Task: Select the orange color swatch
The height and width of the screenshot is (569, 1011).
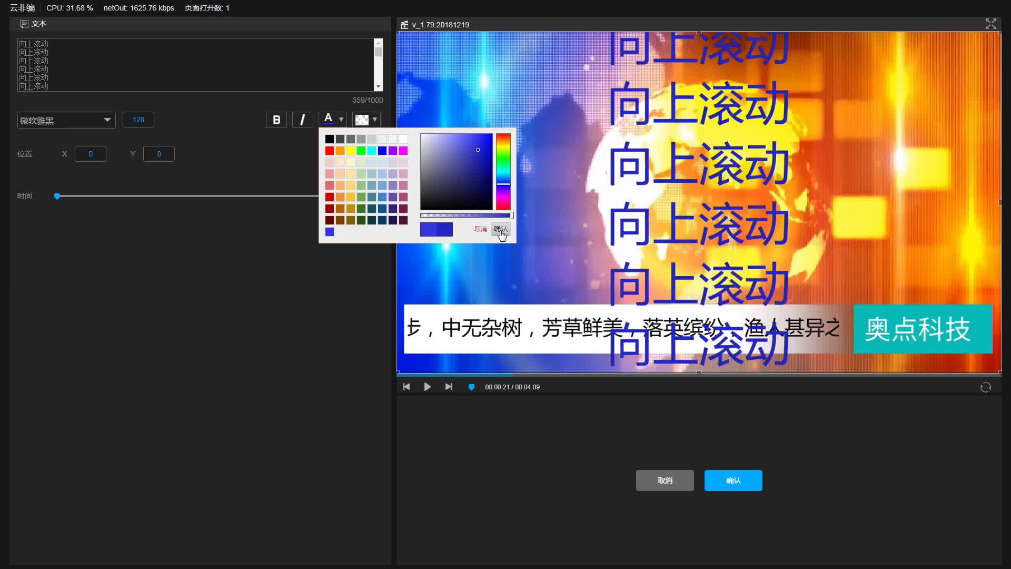Action: pyautogui.click(x=340, y=151)
